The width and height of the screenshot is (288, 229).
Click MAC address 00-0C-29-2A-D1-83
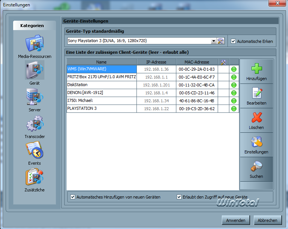197,69
